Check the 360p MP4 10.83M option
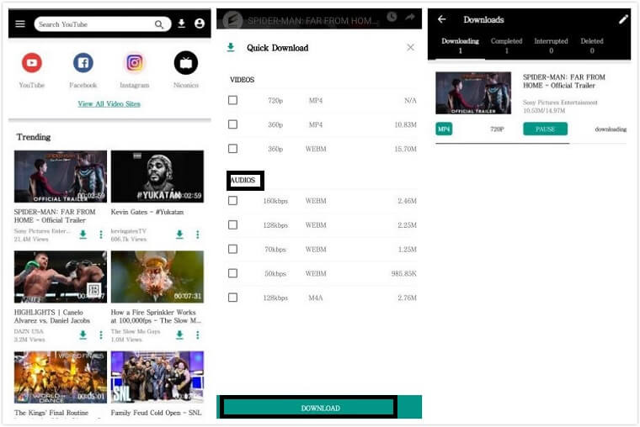 pyautogui.click(x=232, y=124)
